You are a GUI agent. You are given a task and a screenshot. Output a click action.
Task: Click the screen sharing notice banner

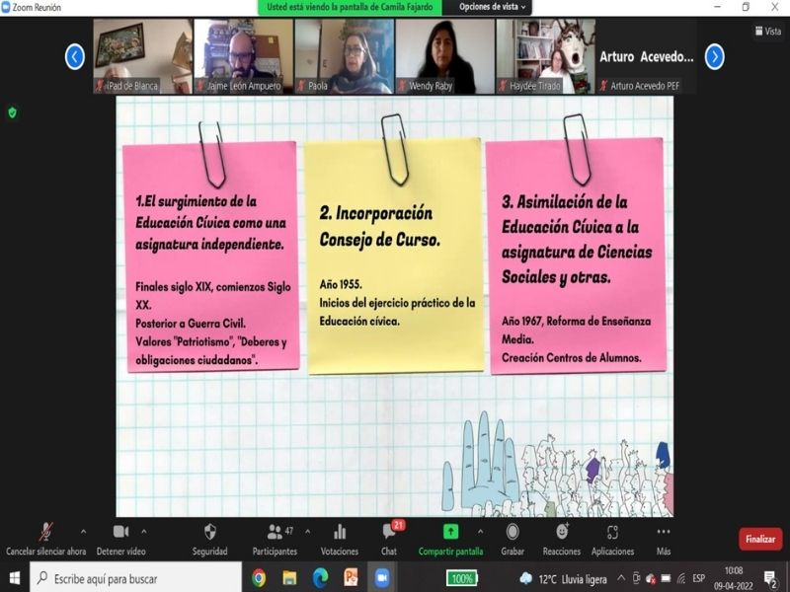[350, 7]
